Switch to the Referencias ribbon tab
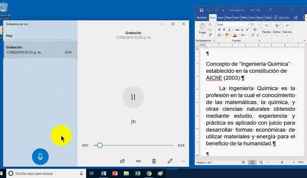The height and width of the screenshot is (178, 307). (x=244, y=18)
